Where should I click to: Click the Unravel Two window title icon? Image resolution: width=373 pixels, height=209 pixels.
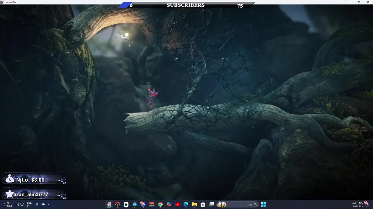pyautogui.click(x=2, y=2)
